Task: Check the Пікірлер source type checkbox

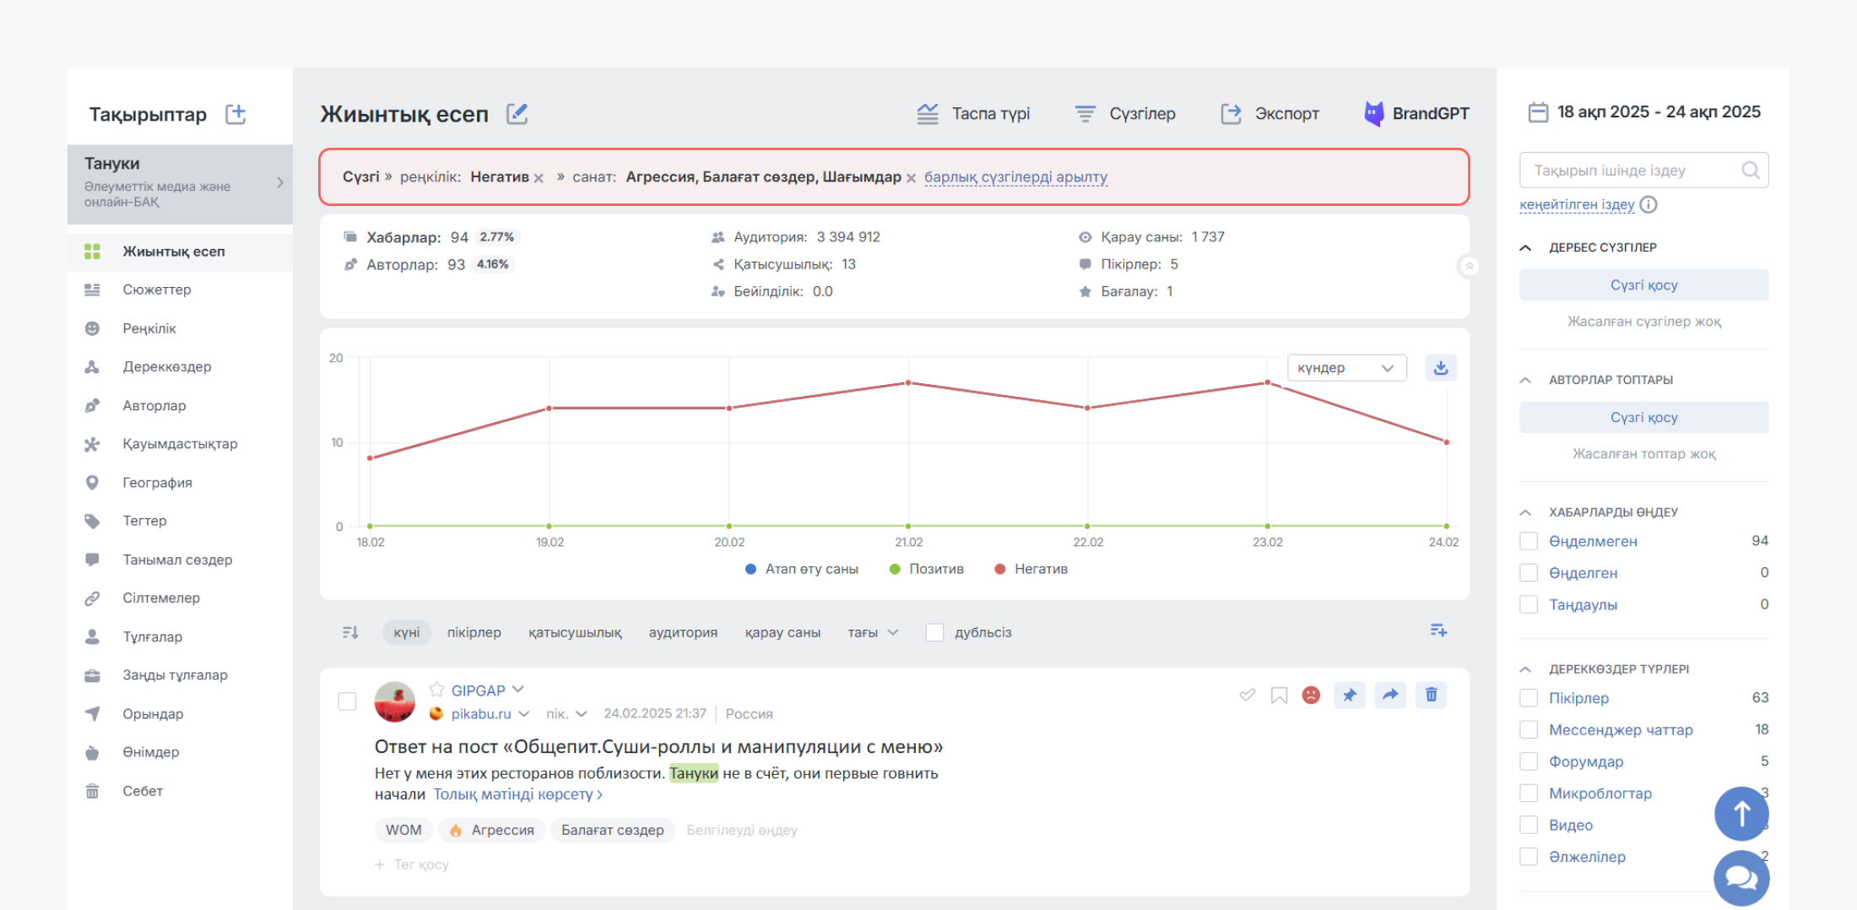Action: point(1529,698)
